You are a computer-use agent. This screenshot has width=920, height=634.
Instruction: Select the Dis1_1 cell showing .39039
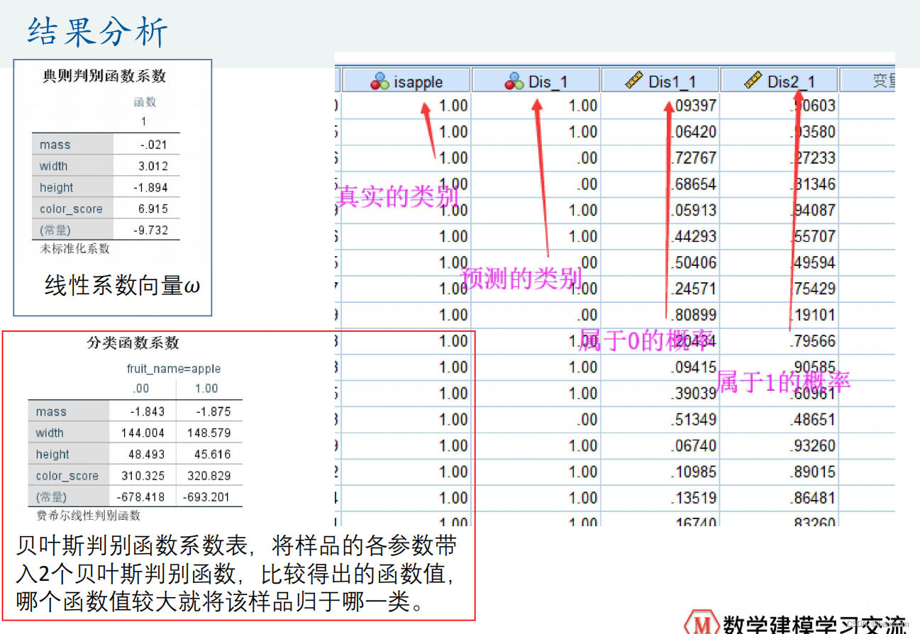coord(660,394)
